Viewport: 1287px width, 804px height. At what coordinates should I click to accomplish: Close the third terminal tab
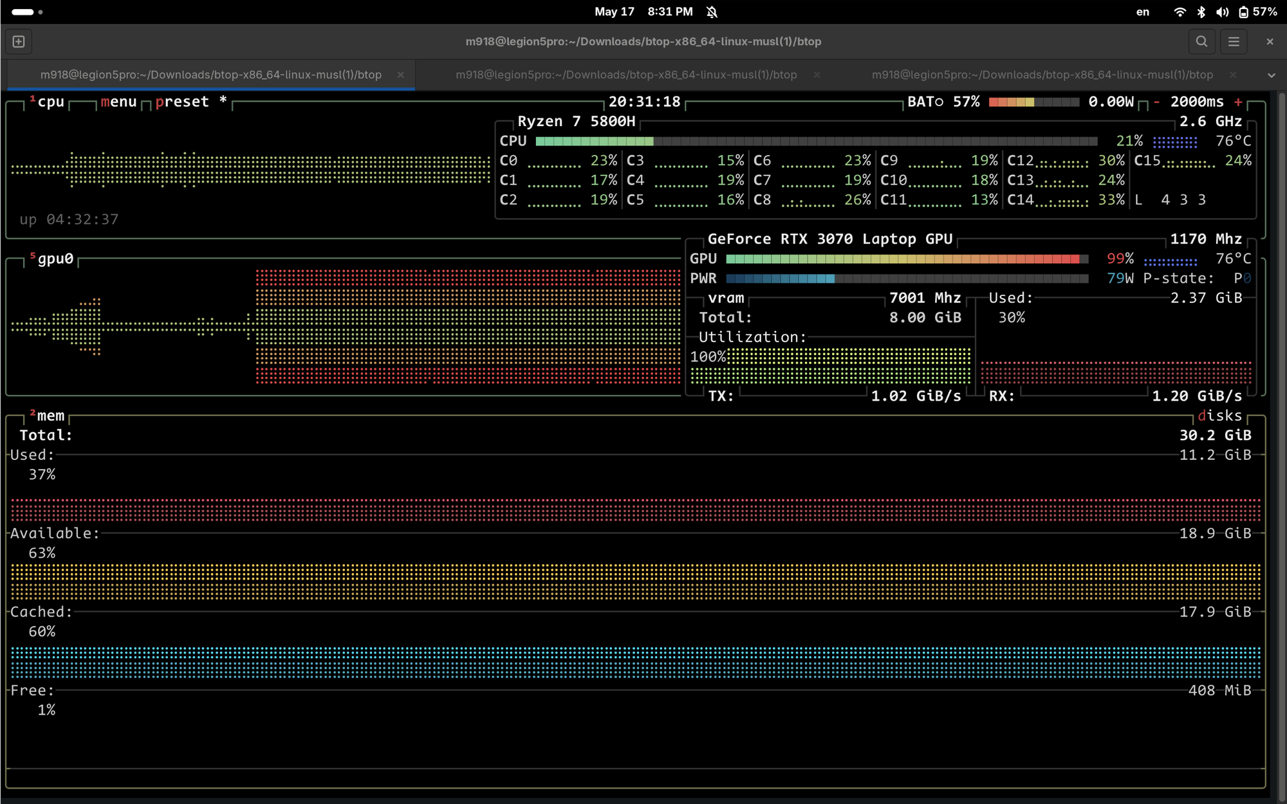point(1232,75)
